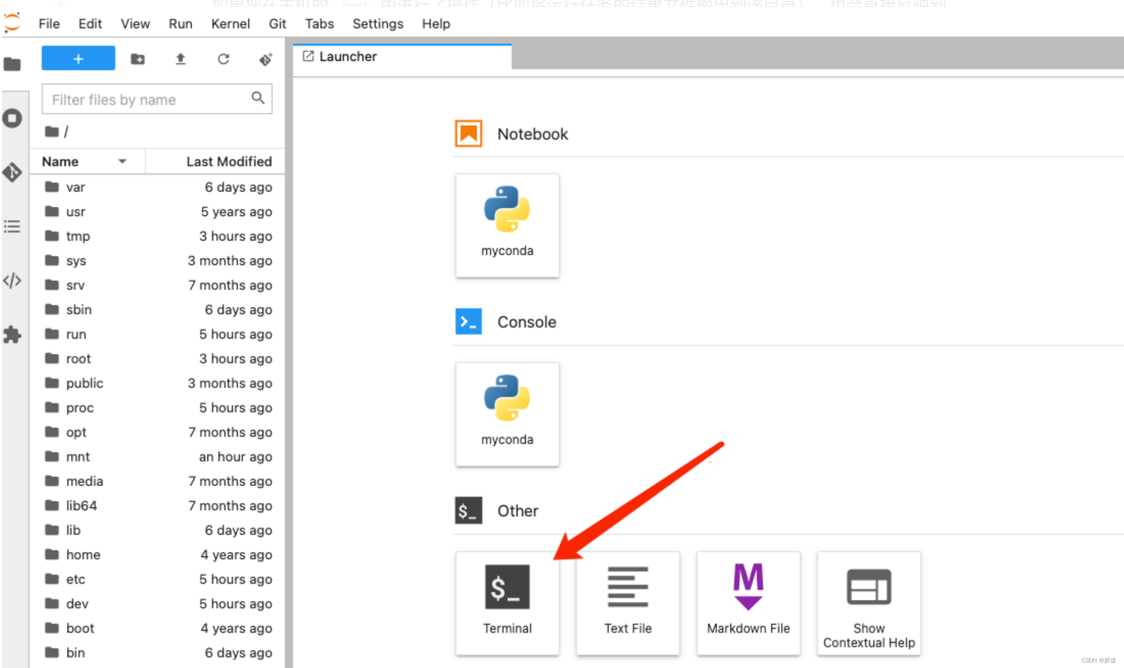Open the mnt folder

(x=77, y=457)
